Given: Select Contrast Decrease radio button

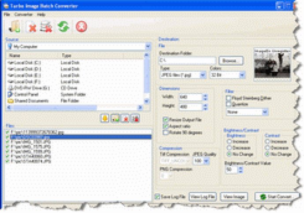Looking at the screenshot, I should pyautogui.click(x=267, y=148).
